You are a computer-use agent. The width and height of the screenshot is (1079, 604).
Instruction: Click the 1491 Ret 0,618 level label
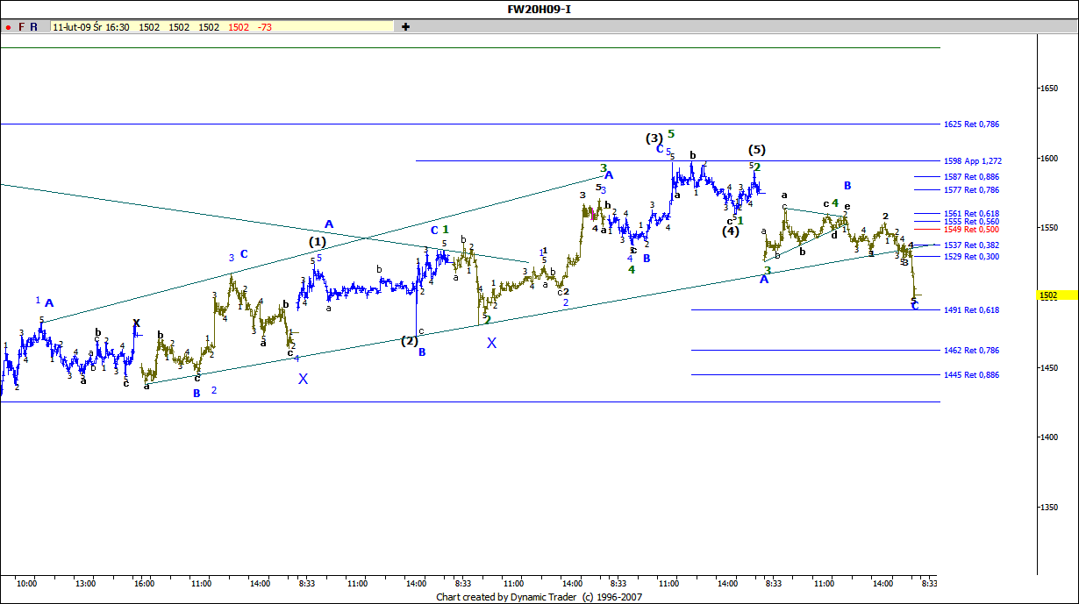tap(971, 310)
